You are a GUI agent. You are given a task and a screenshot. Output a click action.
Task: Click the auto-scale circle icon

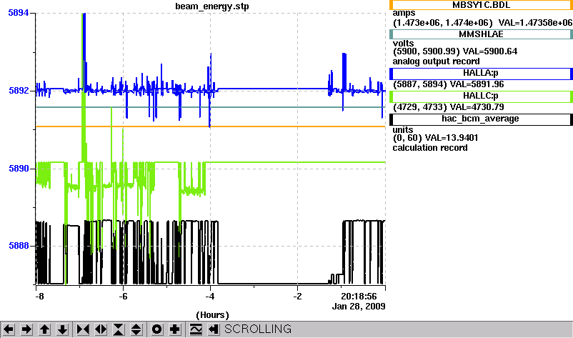[x=156, y=329]
